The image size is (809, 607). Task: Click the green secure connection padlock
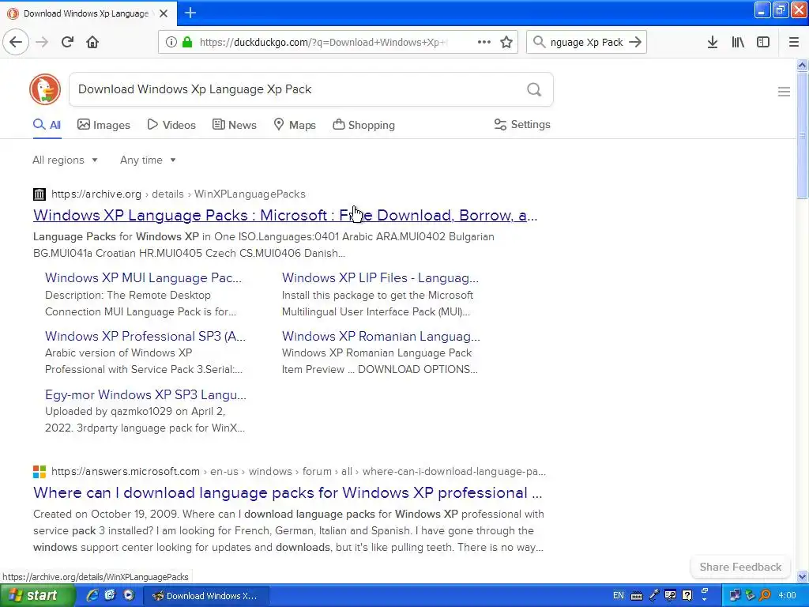coord(186,42)
